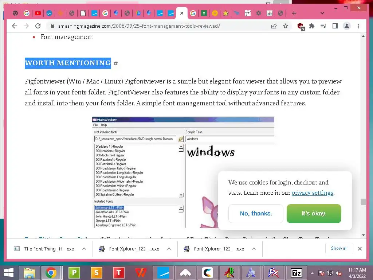Screen dimensions: 373x280
Task: Switch to the Java coffee cup tab
Action: point(269,13)
